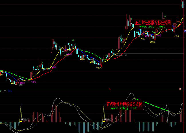The width and height of the screenshot is (186, 133).
Task: Click the right yellow golden-cross marker square
Action: 104,122
